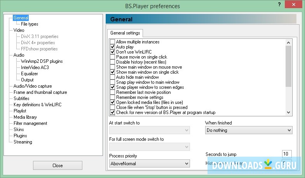The height and width of the screenshot is (178, 305).
Task: Uncheck Snap player window to screen edges
Action: tap(112, 87)
